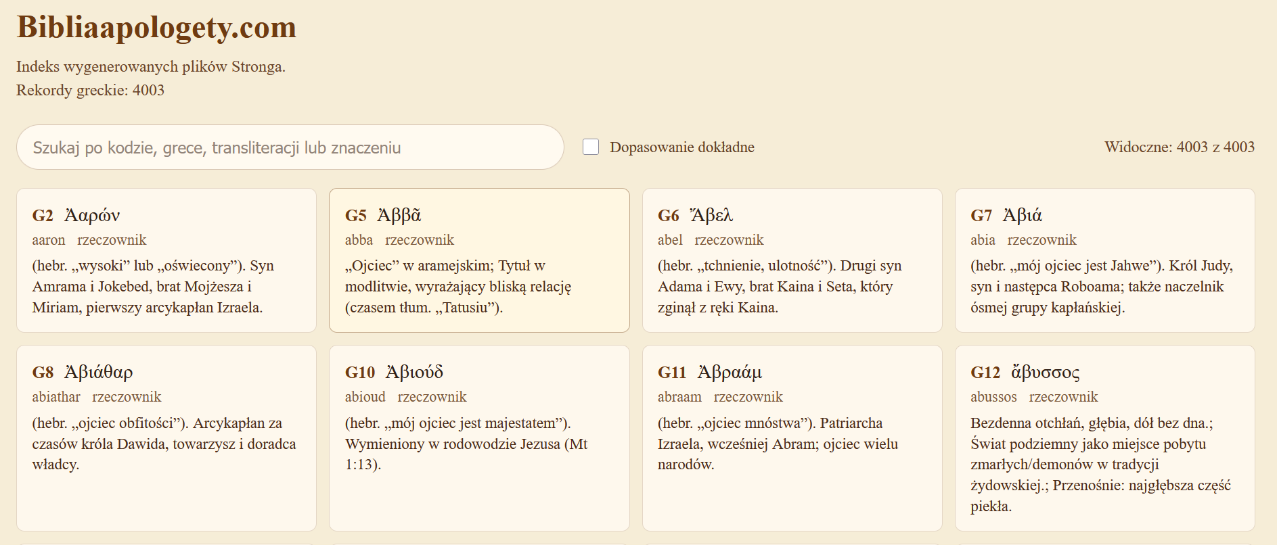Image resolution: width=1277 pixels, height=545 pixels.
Task: Open the G7 Ἀβιά entry card
Action: tap(1104, 260)
